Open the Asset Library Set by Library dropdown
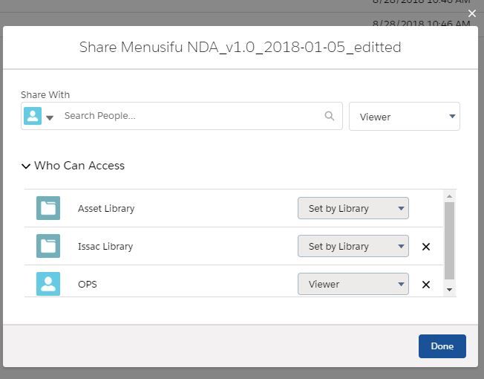 pyautogui.click(x=353, y=209)
